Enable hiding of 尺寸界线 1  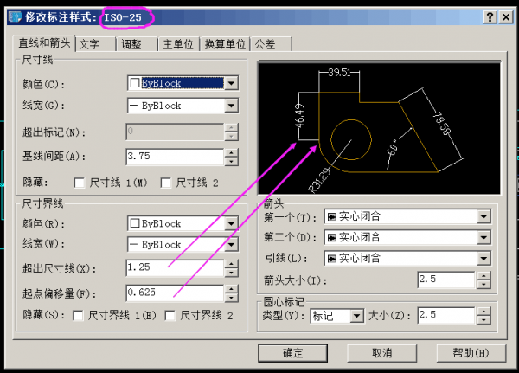[x=79, y=316]
